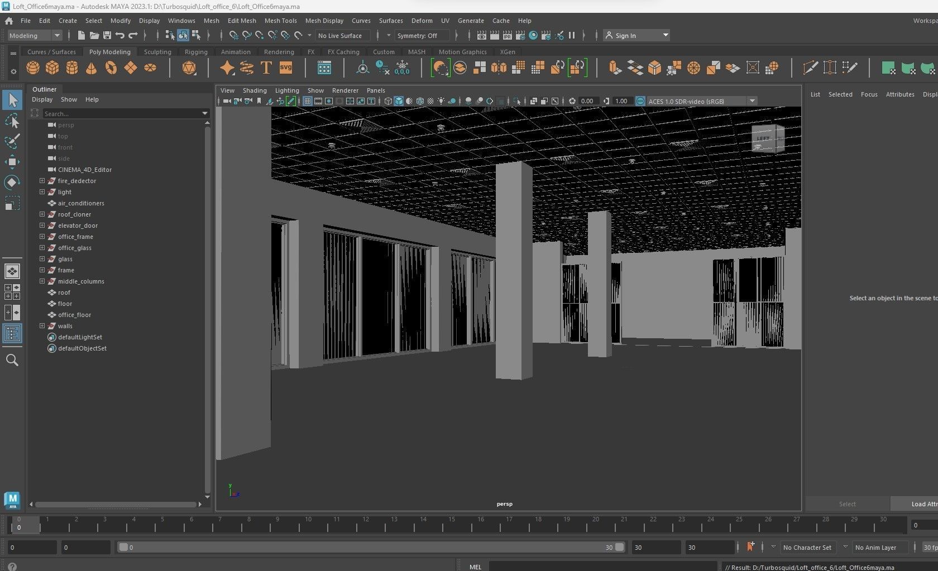This screenshot has width=938, height=571.
Task: Create a polygon cylinder from shelf
Action: (72, 68)
